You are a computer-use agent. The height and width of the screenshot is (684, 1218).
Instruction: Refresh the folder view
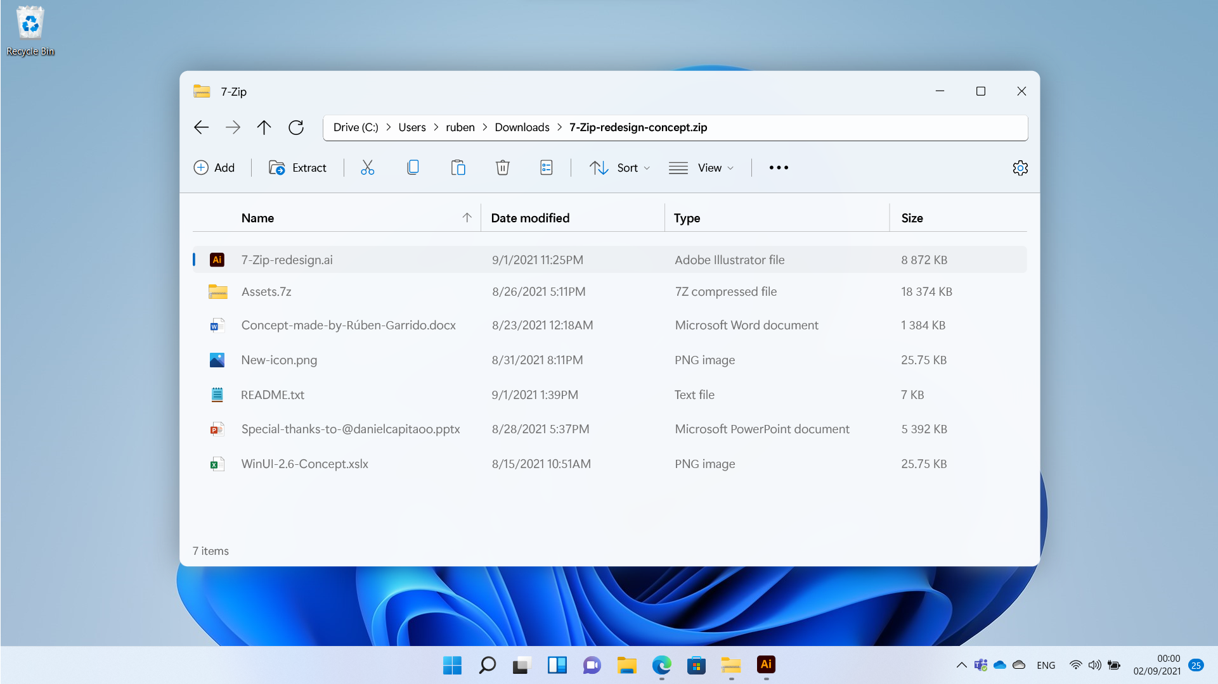click(296, 127)
